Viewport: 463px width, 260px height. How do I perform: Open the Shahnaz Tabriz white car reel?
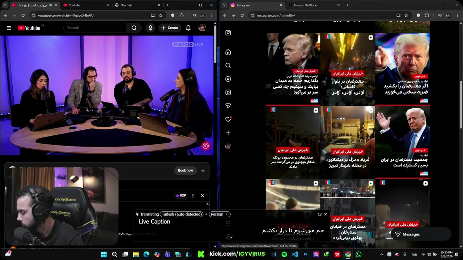[348, 142]
